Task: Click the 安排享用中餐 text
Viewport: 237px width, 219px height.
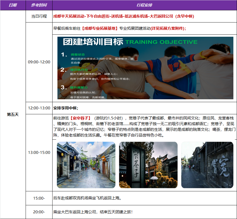Action: click(x=66, y=108)
